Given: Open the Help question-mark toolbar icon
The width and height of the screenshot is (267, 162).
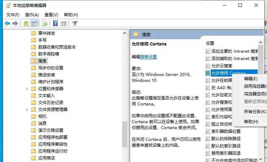Looking at the screenshot, I should 56,23.
